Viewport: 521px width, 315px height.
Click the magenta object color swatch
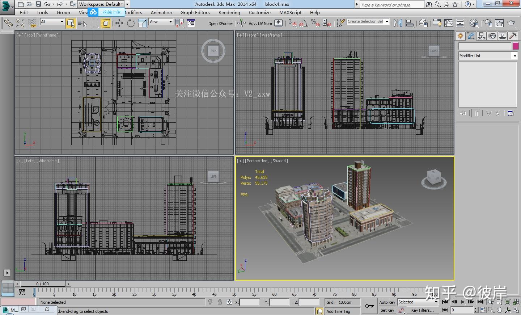516,46
